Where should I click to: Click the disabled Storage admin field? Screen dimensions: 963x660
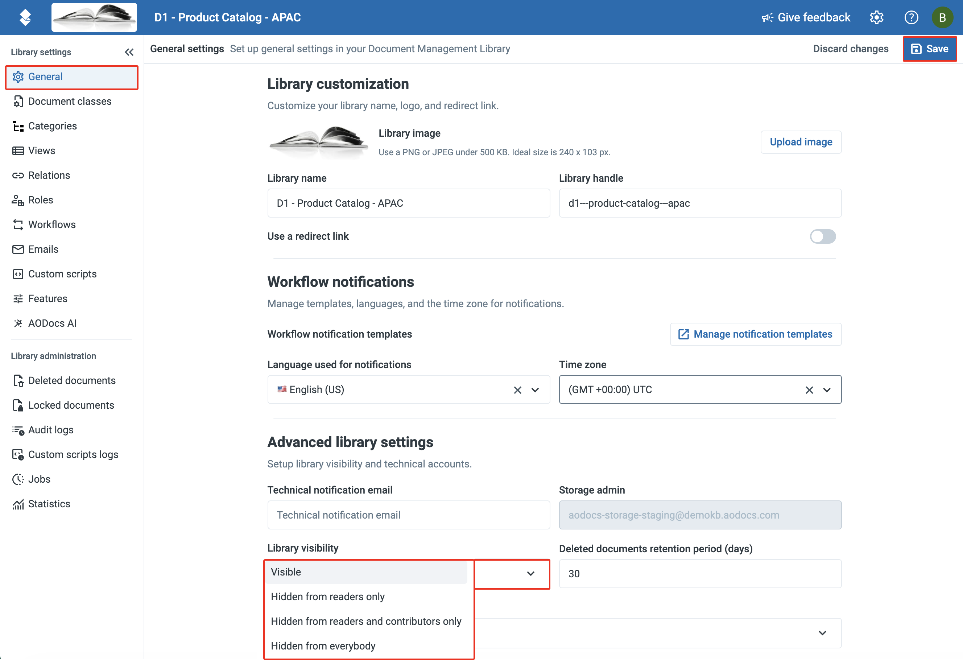coord(700,515)
